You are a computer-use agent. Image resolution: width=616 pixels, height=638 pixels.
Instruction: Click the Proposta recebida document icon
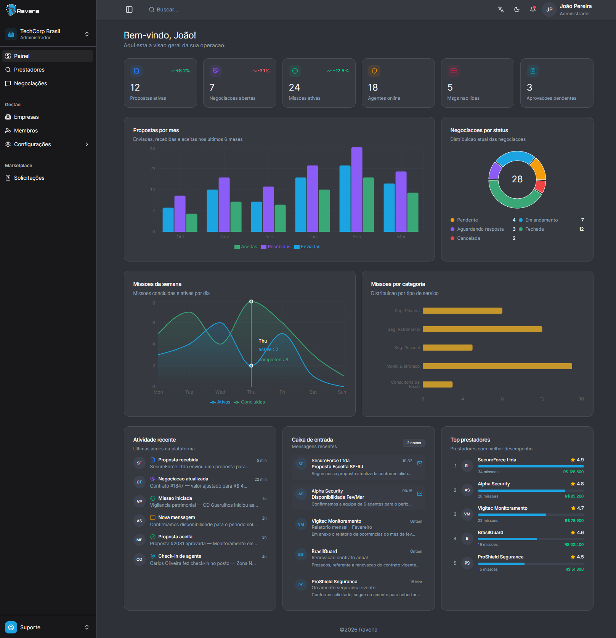pos(153,460)
